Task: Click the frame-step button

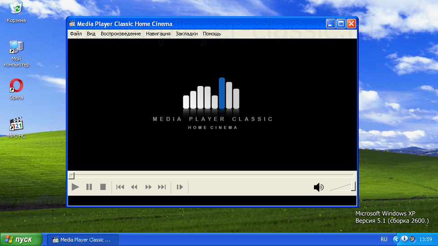Action: pyautogui.click(x=180, y=187)
